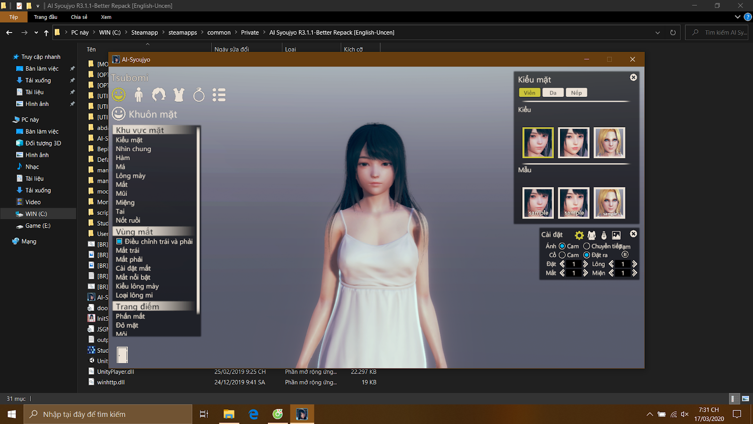Click the light bulb icon in Cài đặt
Viewport: 753px width, 424px height.
coord(604,235)
